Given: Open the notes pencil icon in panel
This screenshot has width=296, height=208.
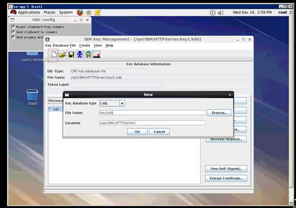Looking at the screenshot, I should click(x=97, y=12).
